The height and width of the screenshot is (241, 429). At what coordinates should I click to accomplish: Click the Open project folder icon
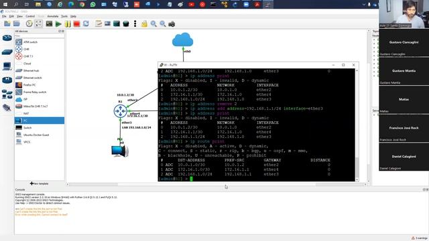[x=16, y=24]
